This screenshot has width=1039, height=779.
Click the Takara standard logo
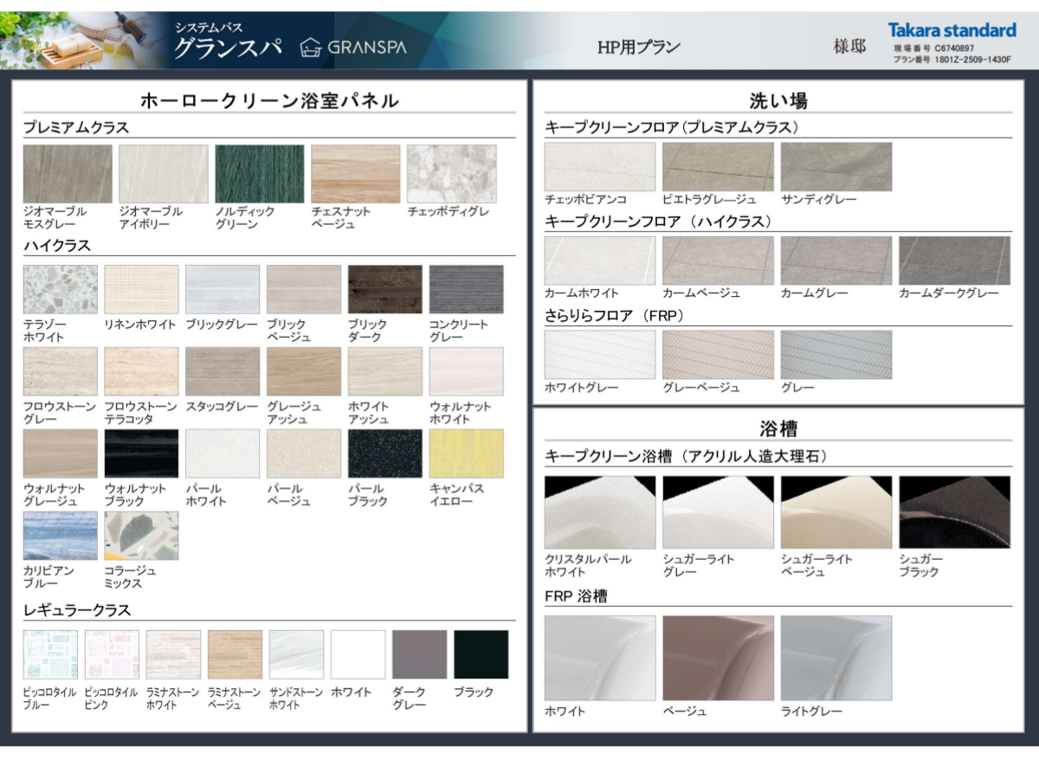[x=952, y=30]
